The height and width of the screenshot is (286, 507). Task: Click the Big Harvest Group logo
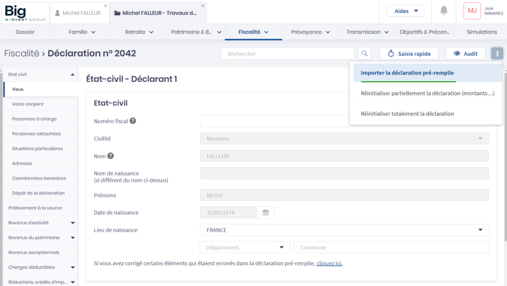25,12
